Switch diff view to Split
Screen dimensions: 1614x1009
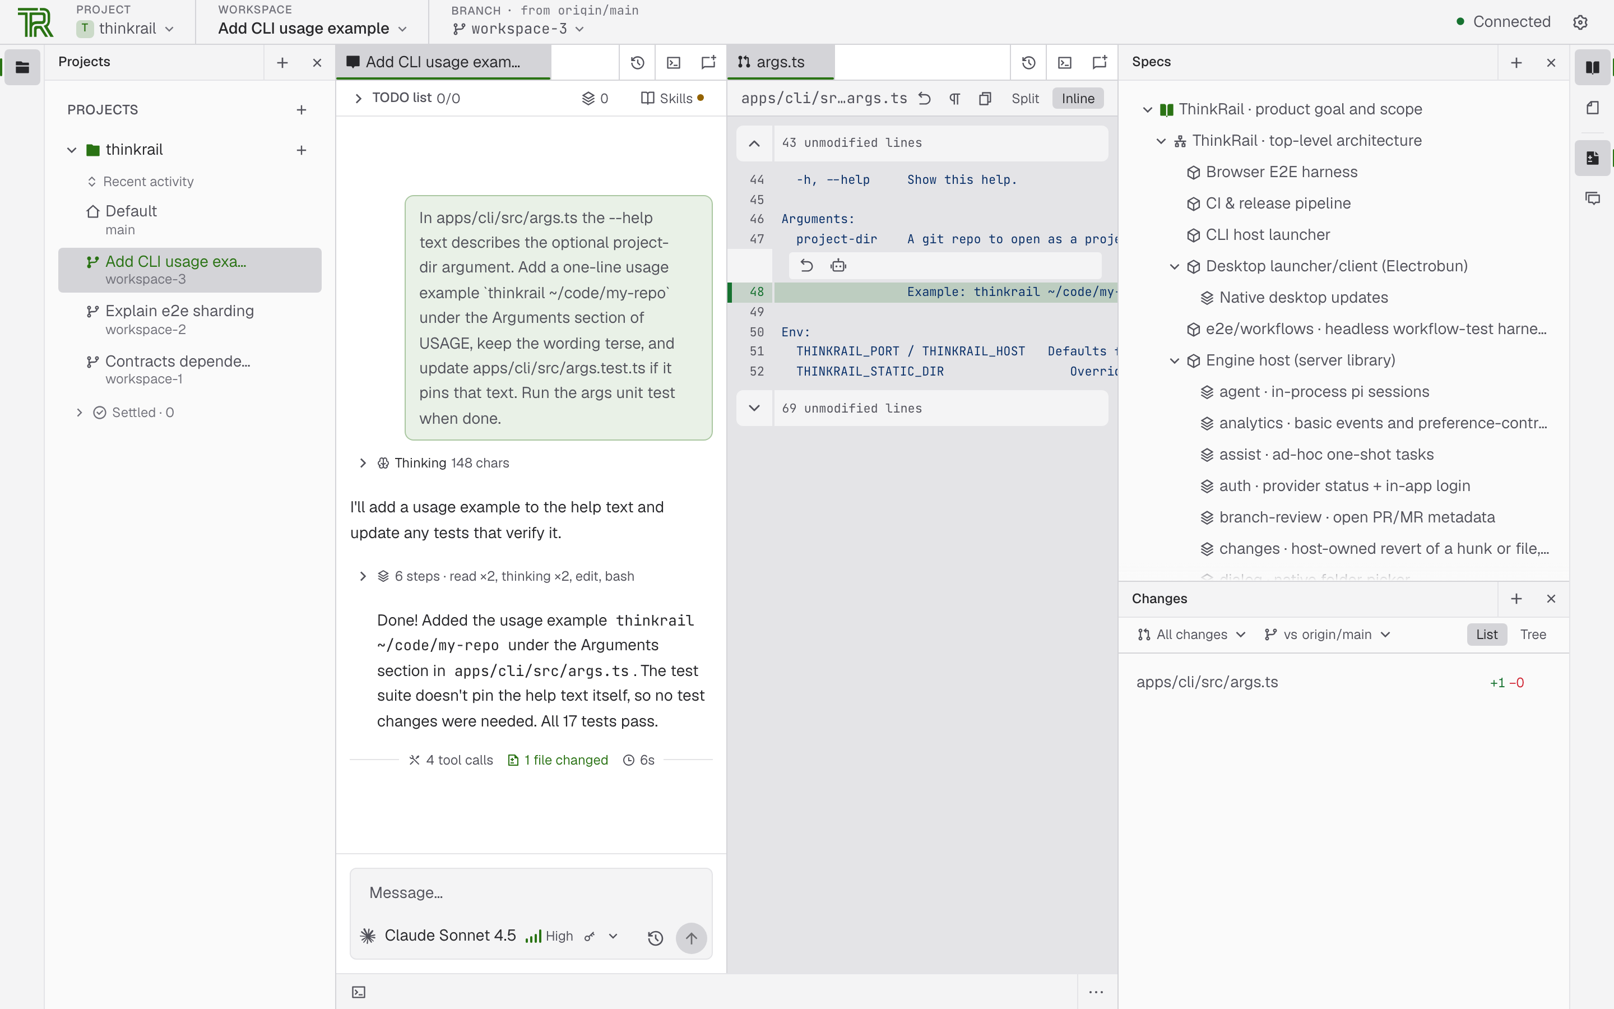(x=1025, y=98)
